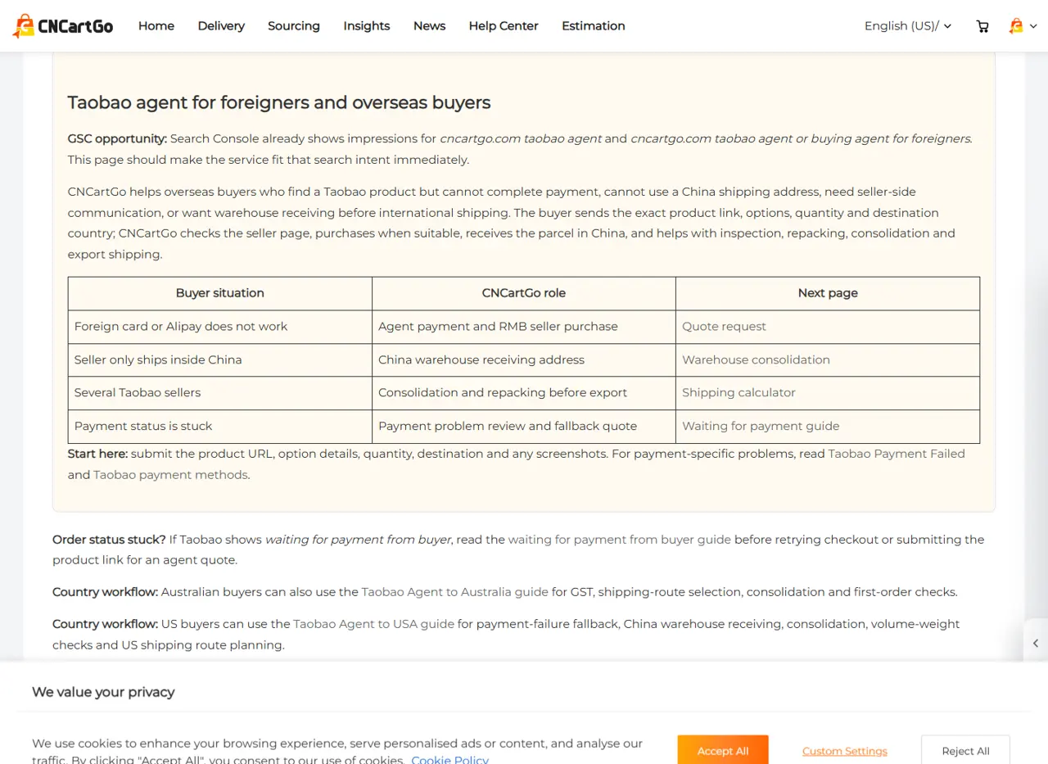
Task: Open the Help Center menu item
Action: [504, 26]
